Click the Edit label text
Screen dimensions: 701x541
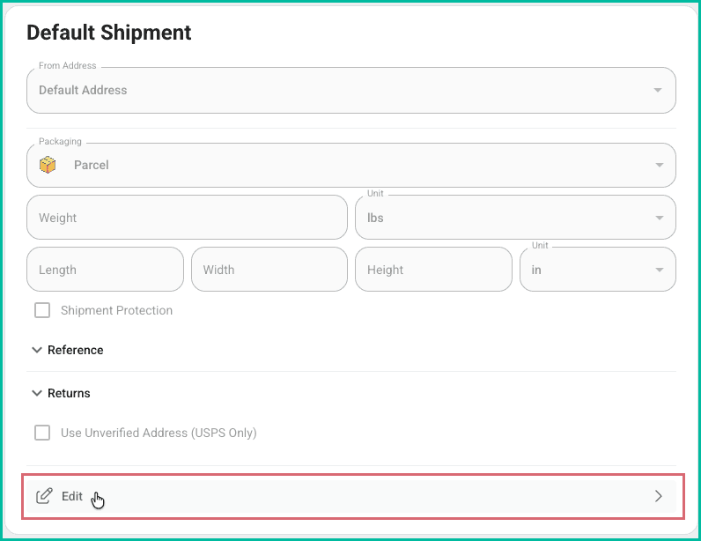pos(72,496)
